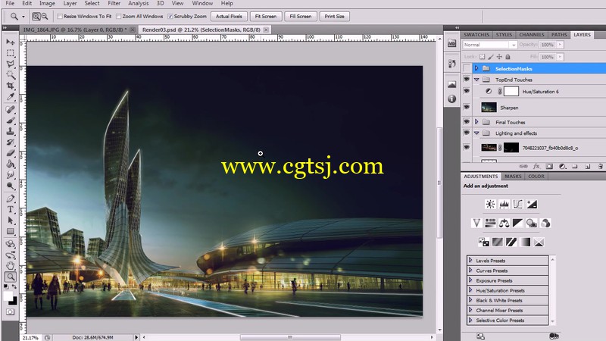
Task: Switch to the Masks tab
Action: pyautogui.click(x=513, y=177)
